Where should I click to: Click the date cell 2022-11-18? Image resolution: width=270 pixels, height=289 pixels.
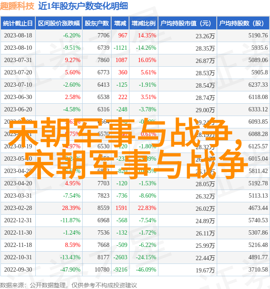click(x=18, y=245)
